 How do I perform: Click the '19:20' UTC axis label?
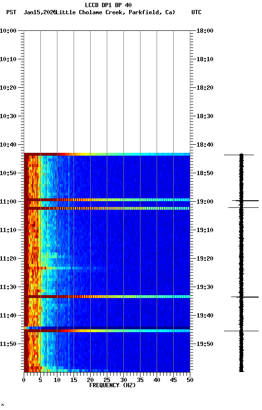click(205, 259)
